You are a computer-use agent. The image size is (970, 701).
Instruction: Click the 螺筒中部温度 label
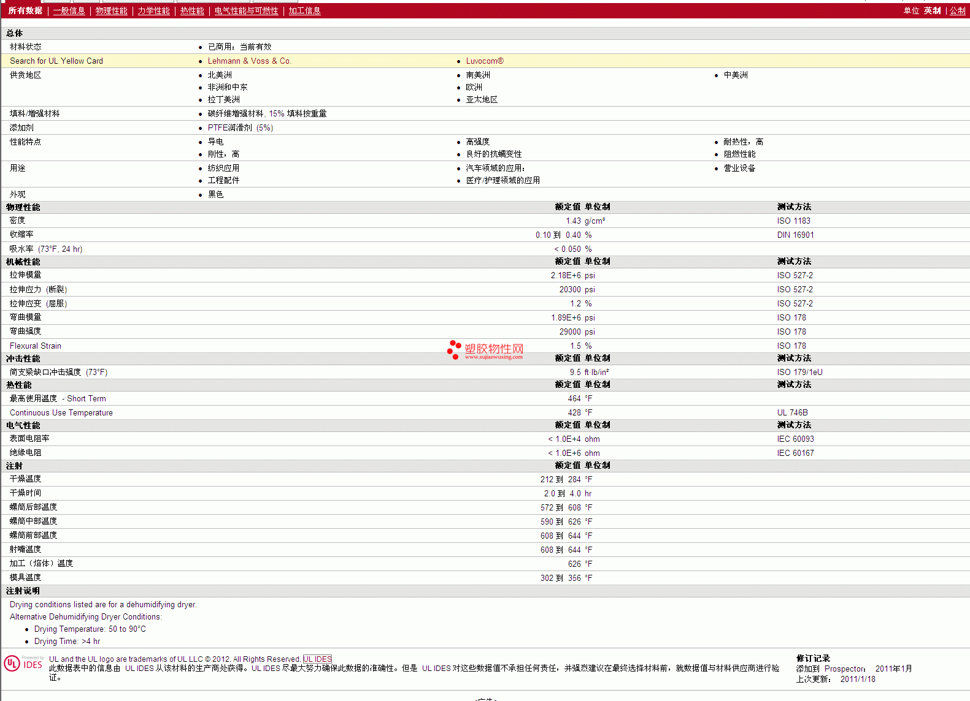click(x=33, y=521)
